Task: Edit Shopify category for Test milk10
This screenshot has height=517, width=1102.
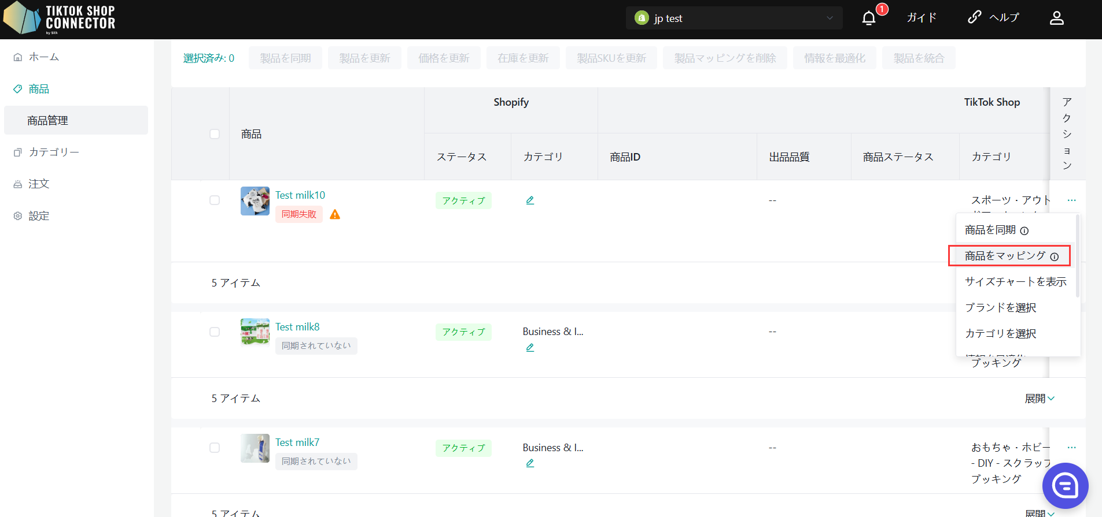Action: 530,200
